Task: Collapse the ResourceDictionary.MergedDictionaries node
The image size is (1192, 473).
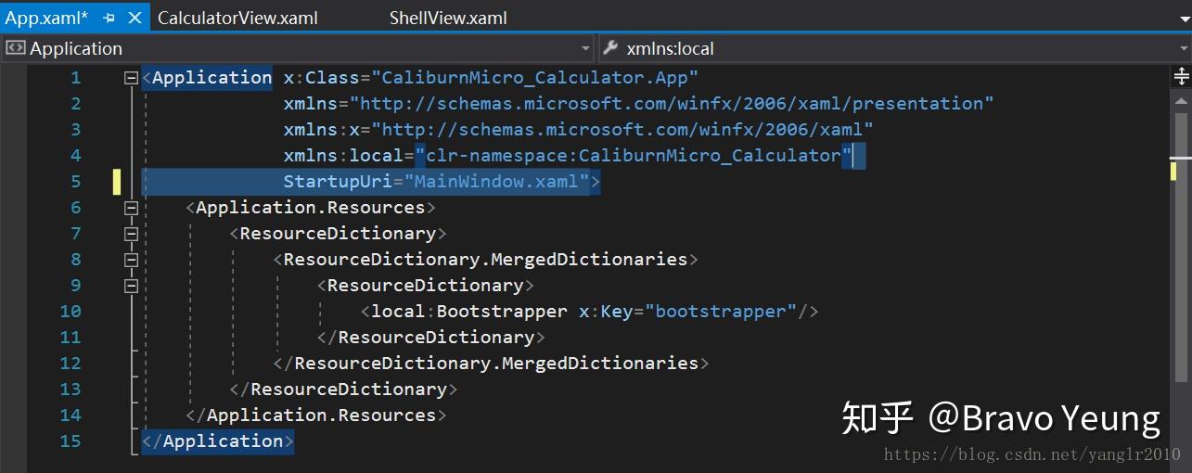Action: click(x=131, y=260)
